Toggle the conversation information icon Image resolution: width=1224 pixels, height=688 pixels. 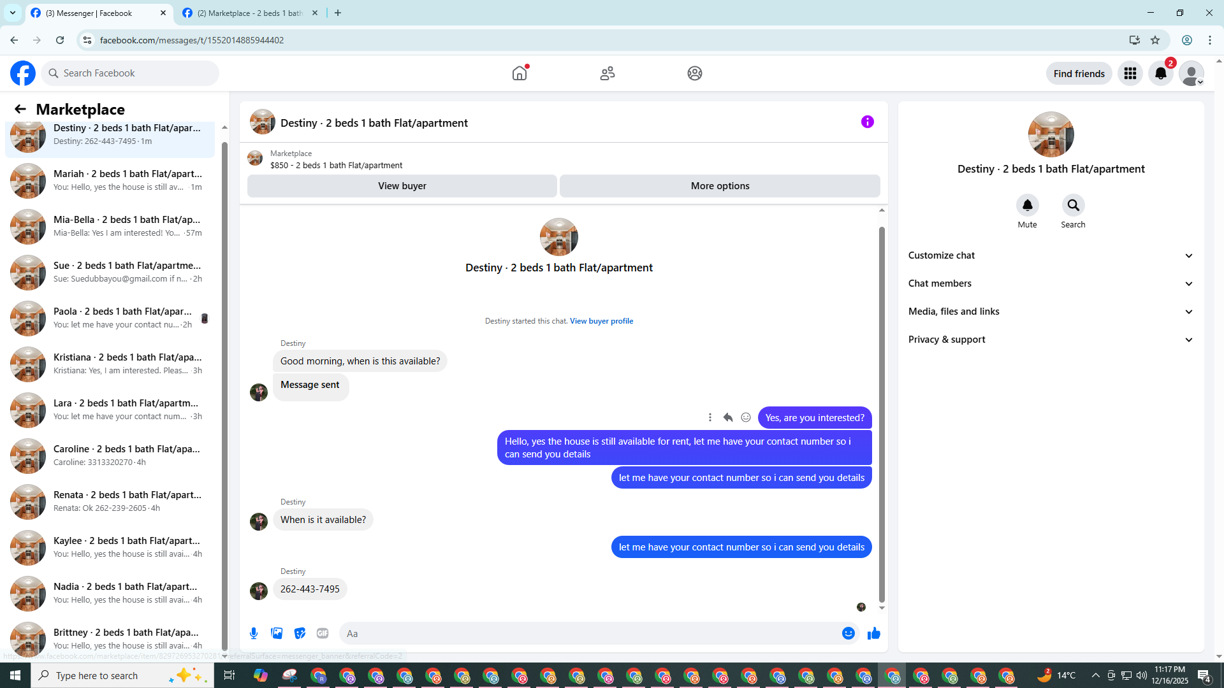pos(868,122)
